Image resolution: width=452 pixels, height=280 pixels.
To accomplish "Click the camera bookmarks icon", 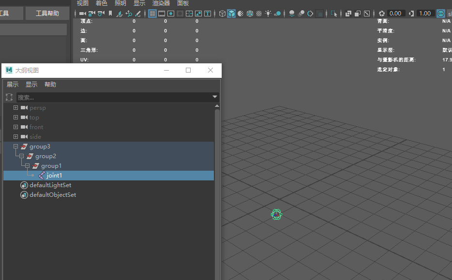I will (110, 14).
